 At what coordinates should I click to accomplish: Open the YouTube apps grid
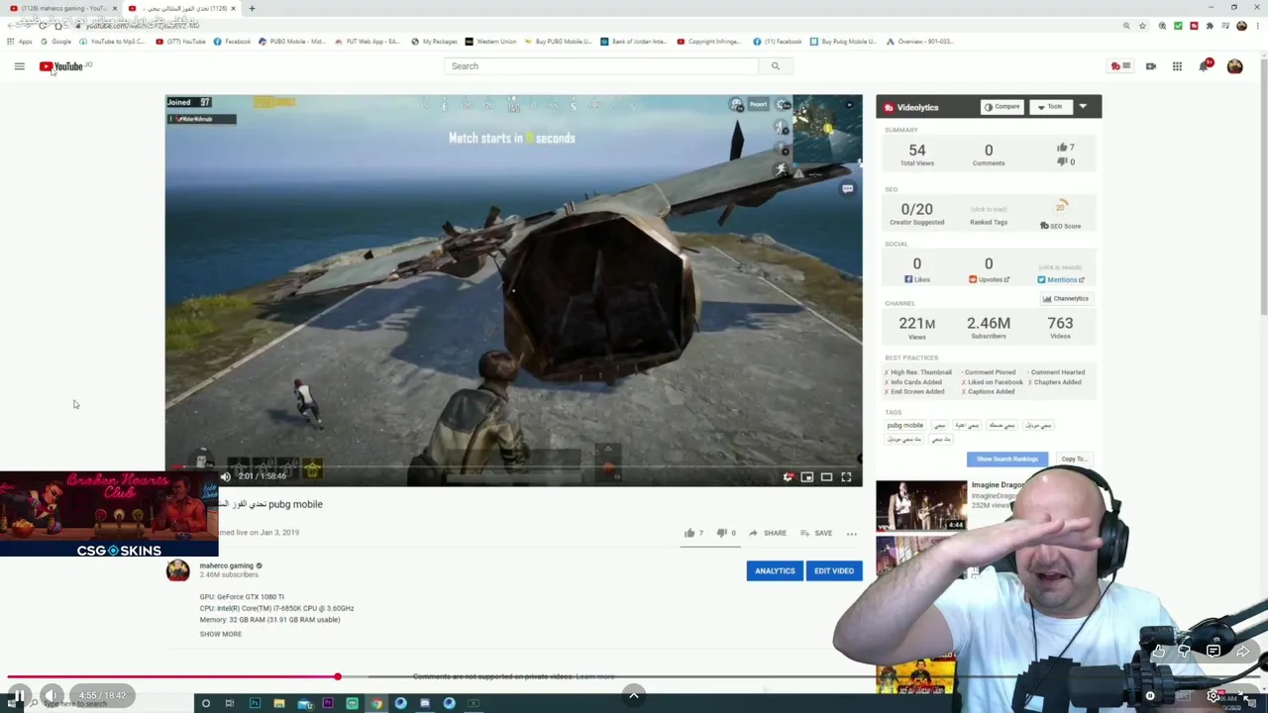(1177, 66)
